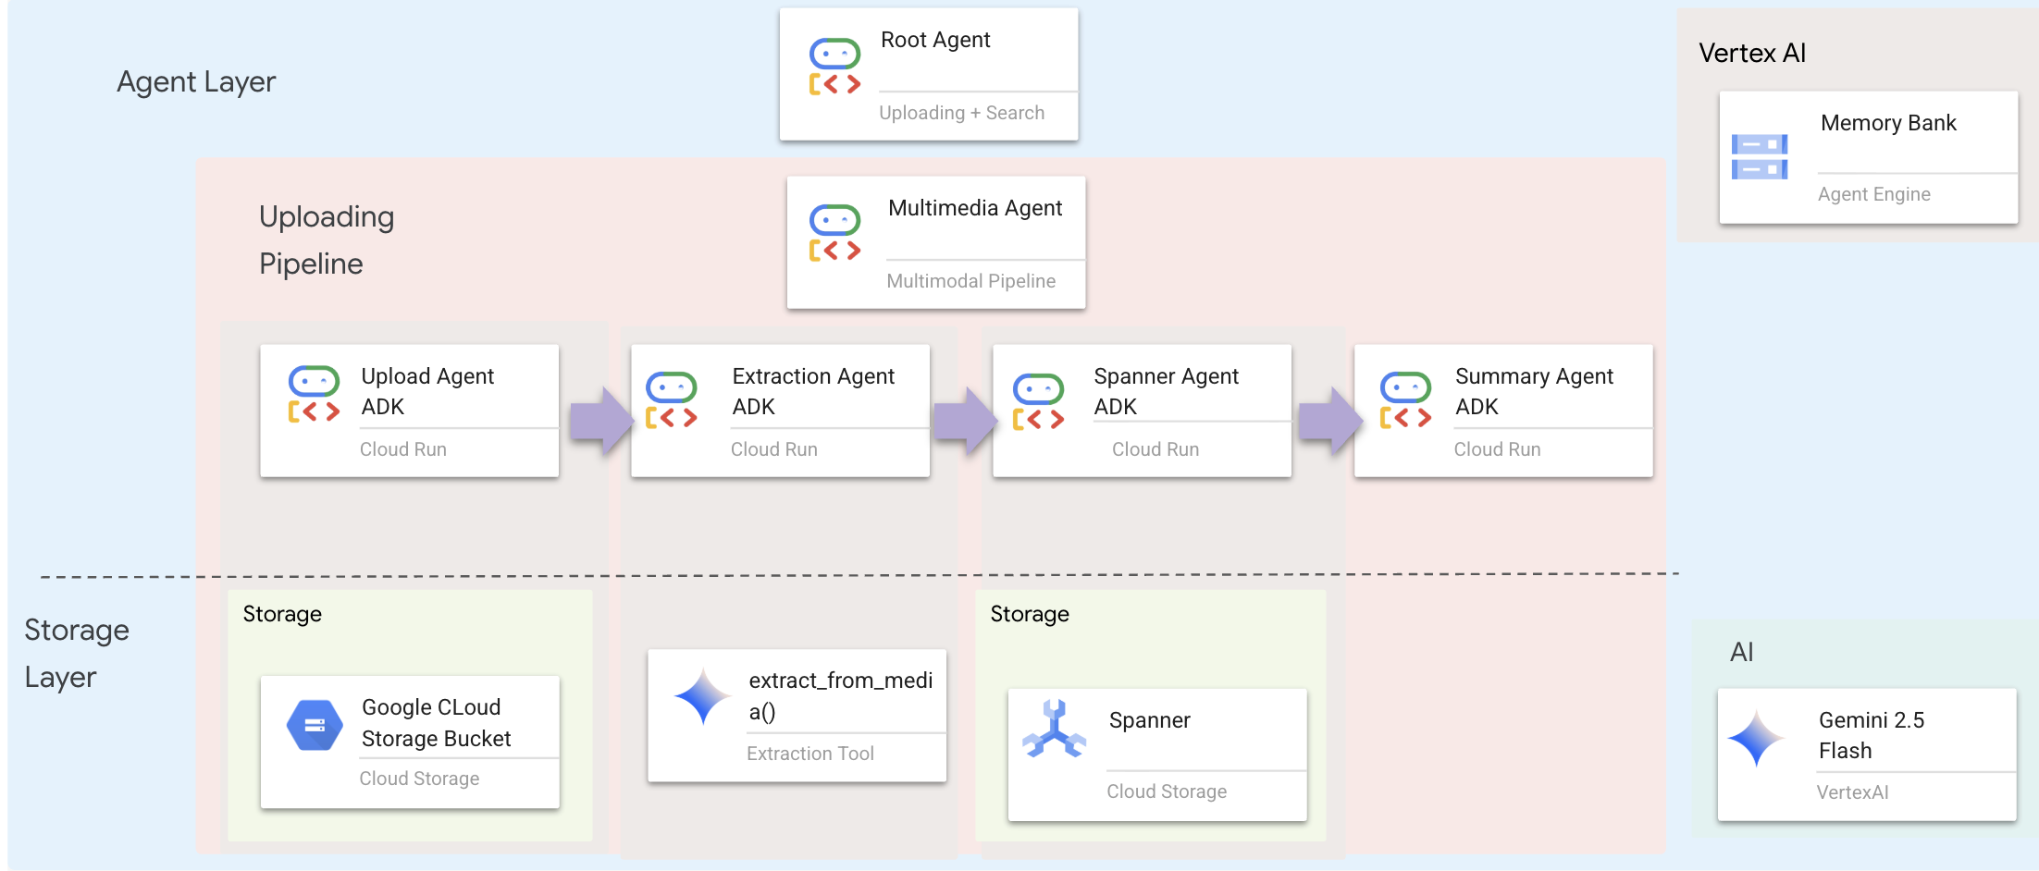Click the Multimodal Pipeline subtitle
The height and width of the screenshot is (871, 2039).
point(970,281)
